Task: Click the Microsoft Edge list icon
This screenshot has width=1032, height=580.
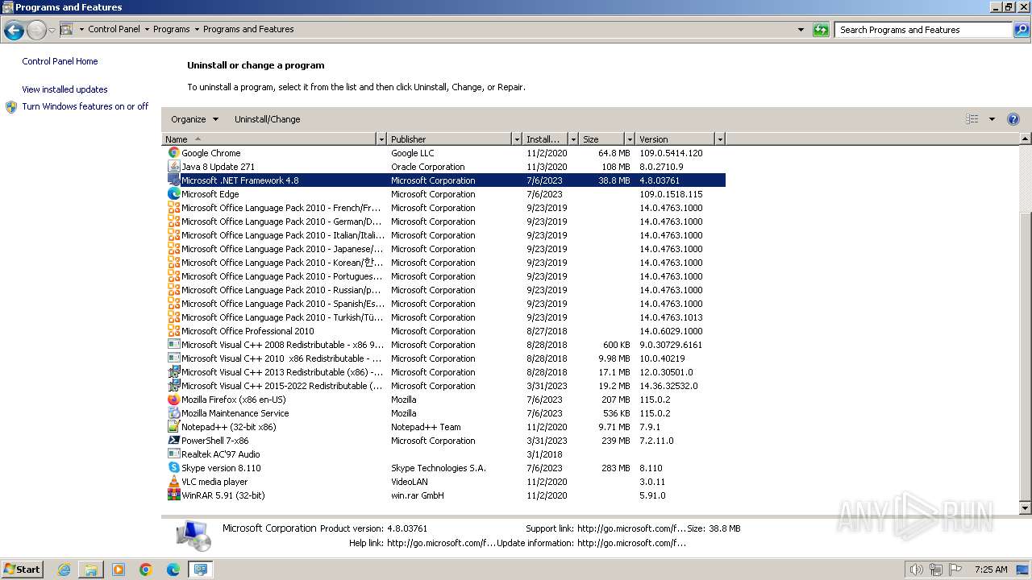Action: tap(173, 194)
